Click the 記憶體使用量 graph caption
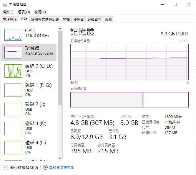Image resolution: width=196 pixels, height=175 pixels. click(x=80, y=41)
